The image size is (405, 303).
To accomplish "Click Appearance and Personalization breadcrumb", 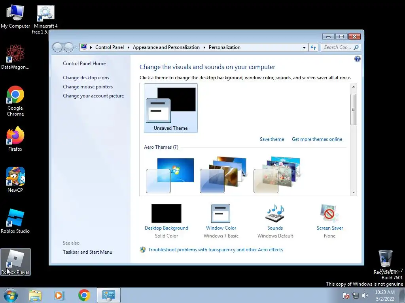I will pos(166,47).
